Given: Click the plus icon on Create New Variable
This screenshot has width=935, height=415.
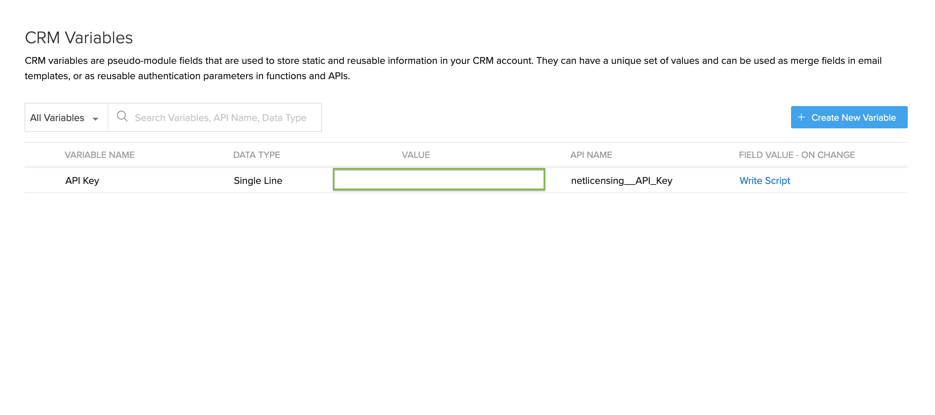Looking at the screenshot, I should click(x=801, y=117).
